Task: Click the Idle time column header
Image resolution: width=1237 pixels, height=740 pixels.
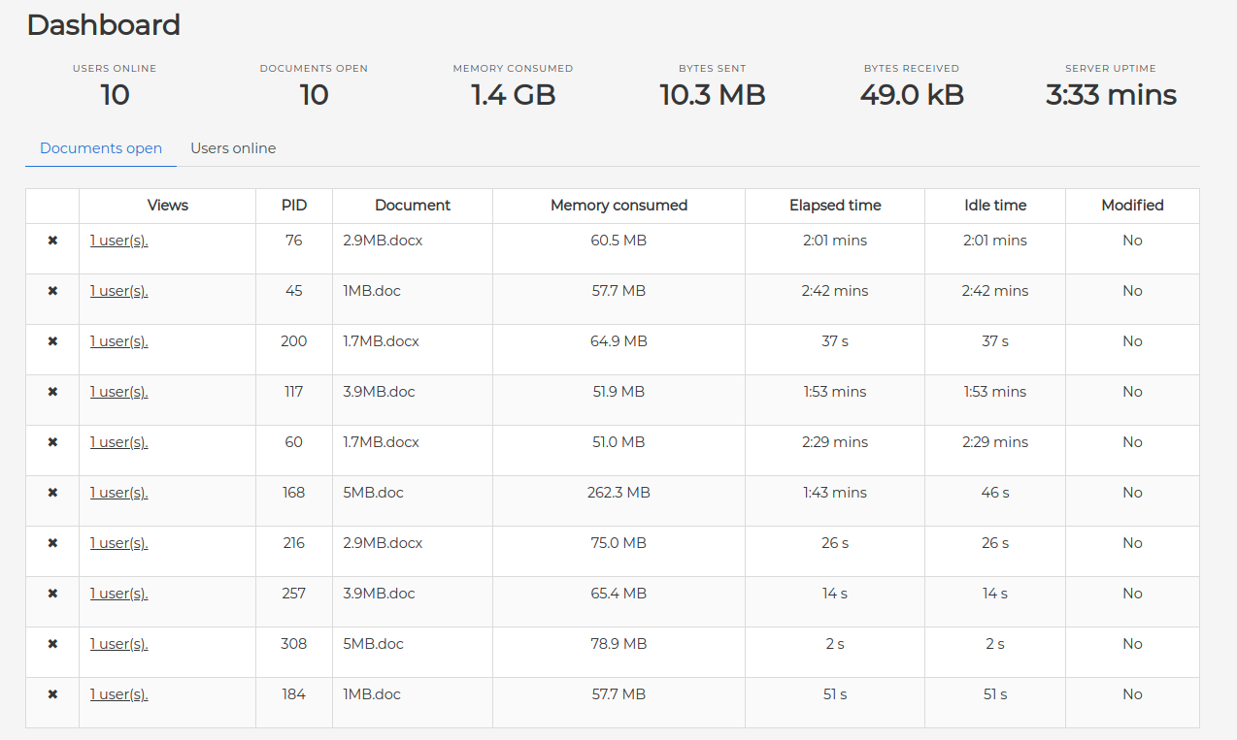Action: [995, 206]
